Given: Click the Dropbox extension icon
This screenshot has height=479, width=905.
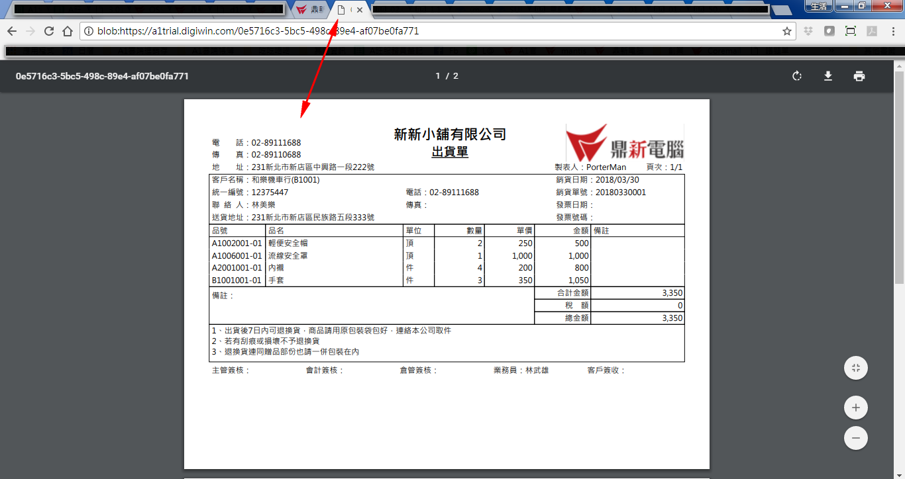Looking at the screenshot, I should 808,31.
